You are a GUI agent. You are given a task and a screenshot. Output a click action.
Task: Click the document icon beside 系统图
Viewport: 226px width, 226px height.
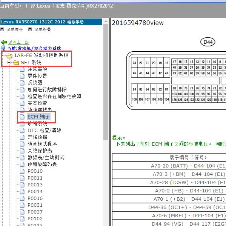point(22,83)
